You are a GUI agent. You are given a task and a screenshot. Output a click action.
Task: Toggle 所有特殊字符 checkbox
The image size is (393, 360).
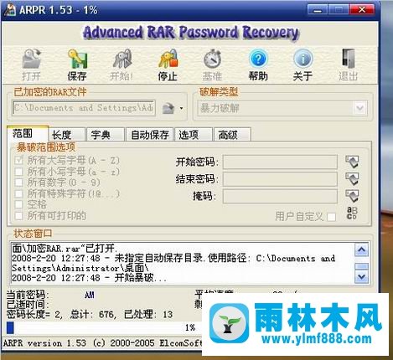click(x=18, y=193)
